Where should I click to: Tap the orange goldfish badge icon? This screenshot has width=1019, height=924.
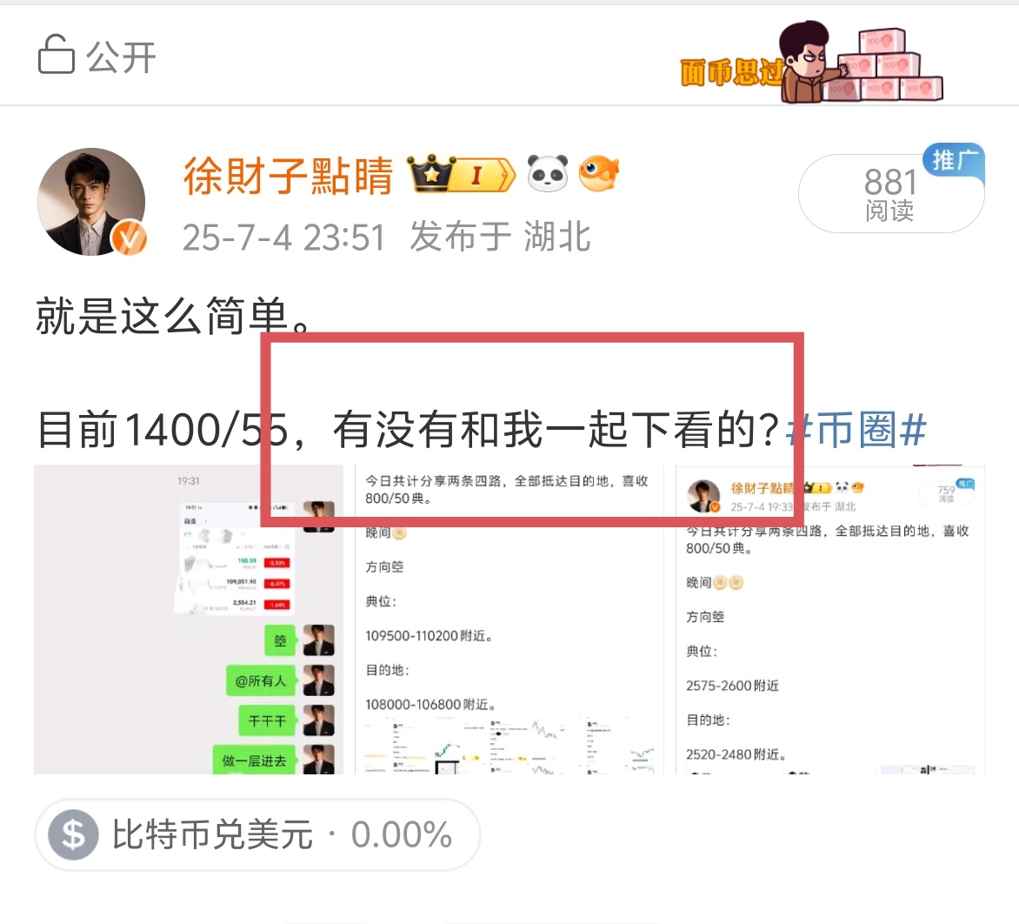tap(598, 174)
